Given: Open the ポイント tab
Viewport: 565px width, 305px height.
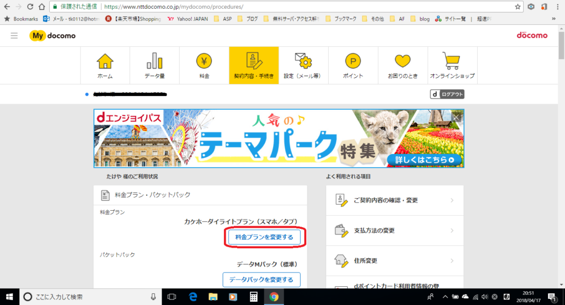Looking at the screenshot, I should click(353, 66).
